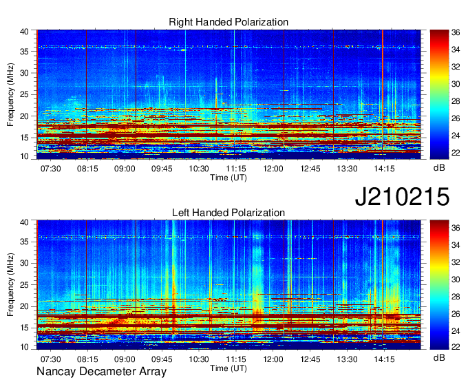468x380 pixels.
Task: Click 35 MHz tick on Right Handed plot
Action: pyautogui.click(x=25, y=52)
